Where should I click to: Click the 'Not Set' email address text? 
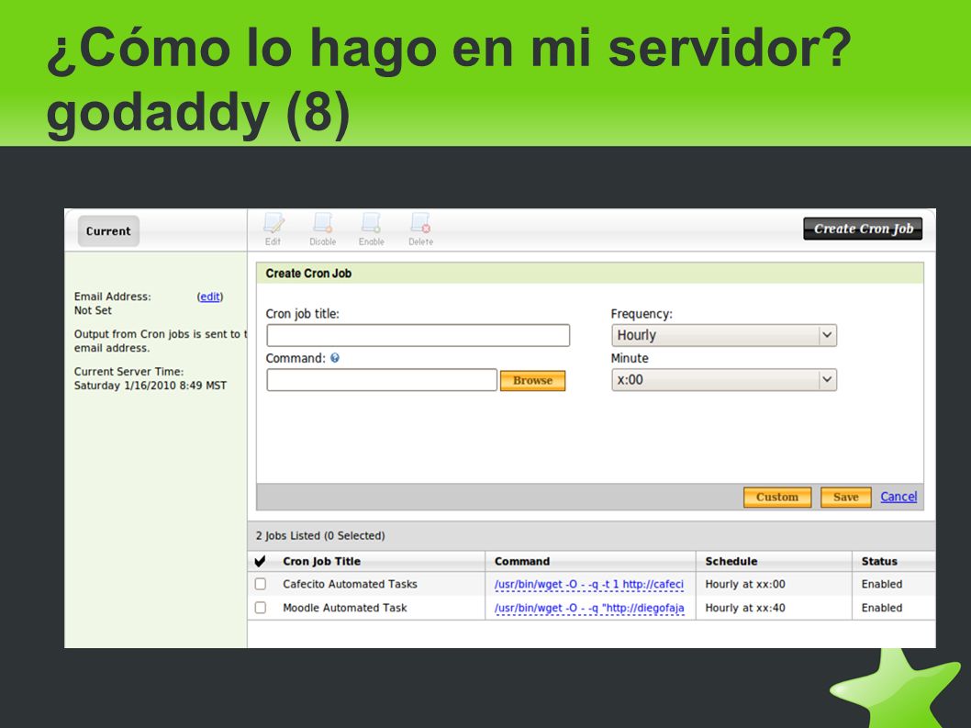(x=93, y=310)
